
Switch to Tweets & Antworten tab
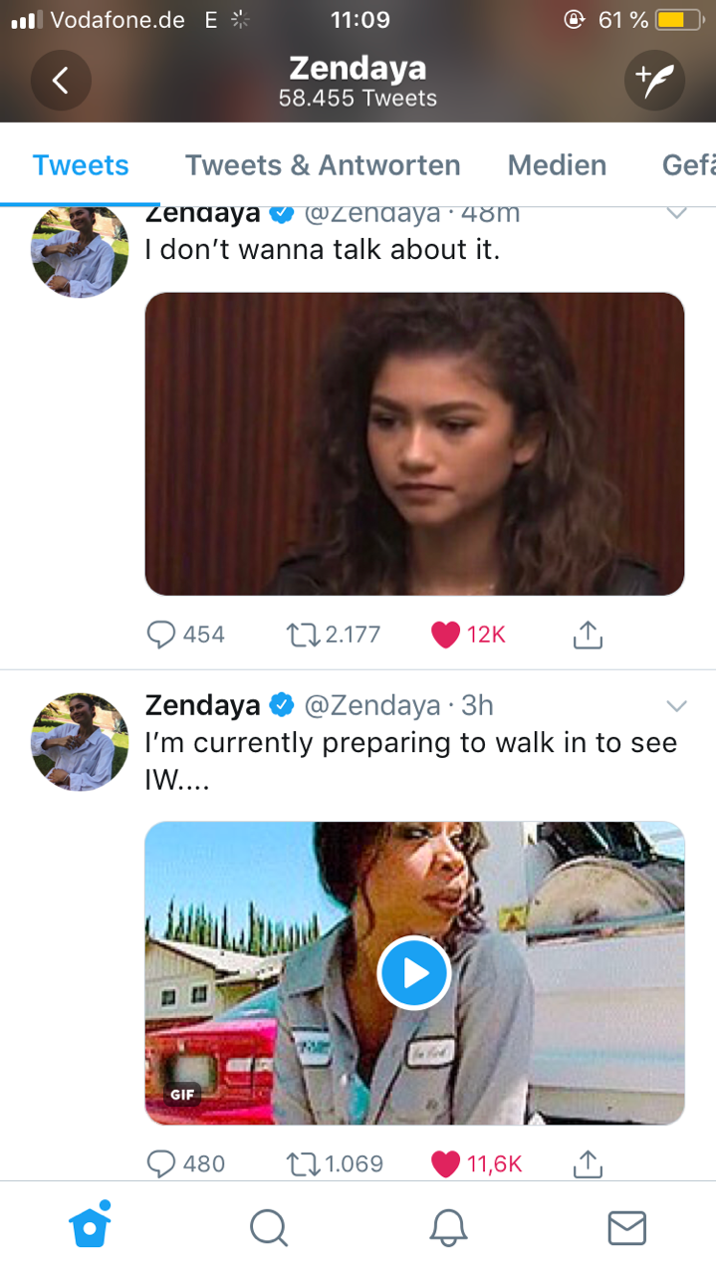click(323, 164)
